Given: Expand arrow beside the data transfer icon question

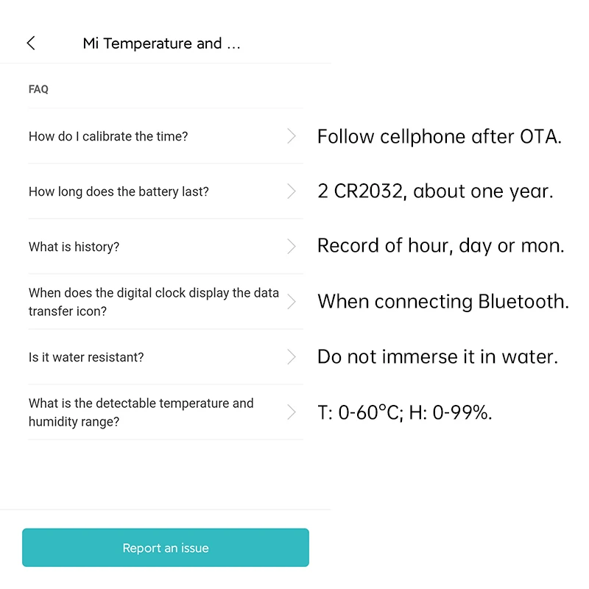Looking at the screenshot, I should click(292, 302).
